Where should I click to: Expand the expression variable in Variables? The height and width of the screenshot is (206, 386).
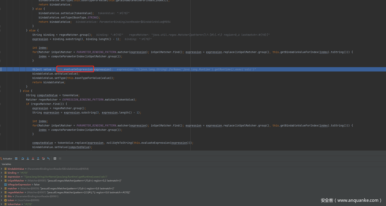2,177
